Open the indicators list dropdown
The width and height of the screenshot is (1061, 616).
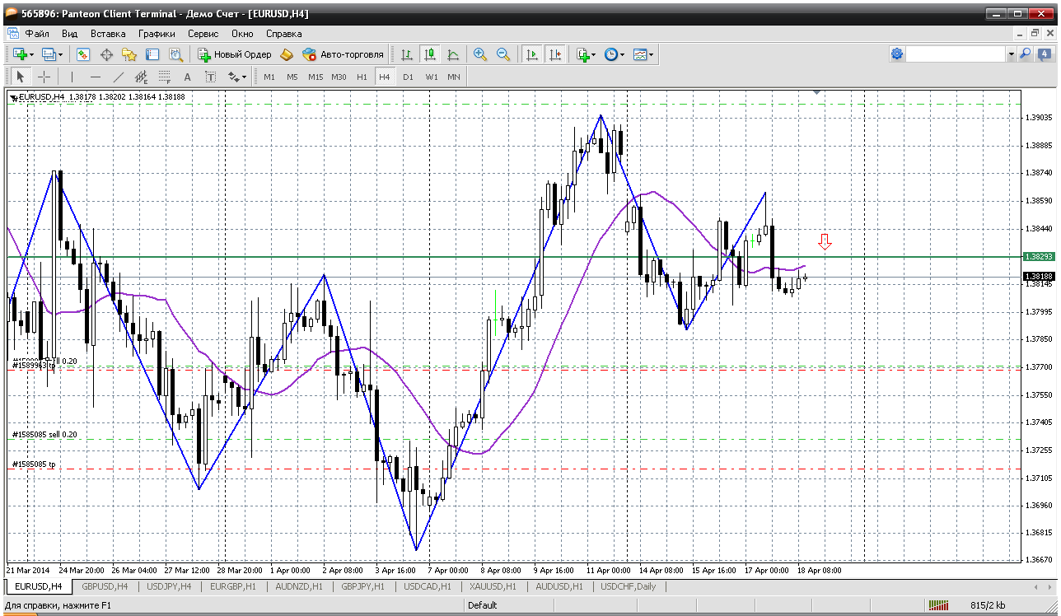click(x=586, y=54)
